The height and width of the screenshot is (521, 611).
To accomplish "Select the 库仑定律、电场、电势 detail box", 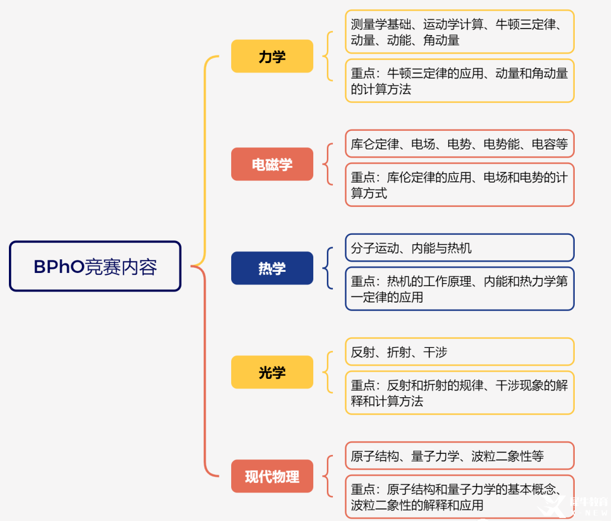I will click(459, 144).
